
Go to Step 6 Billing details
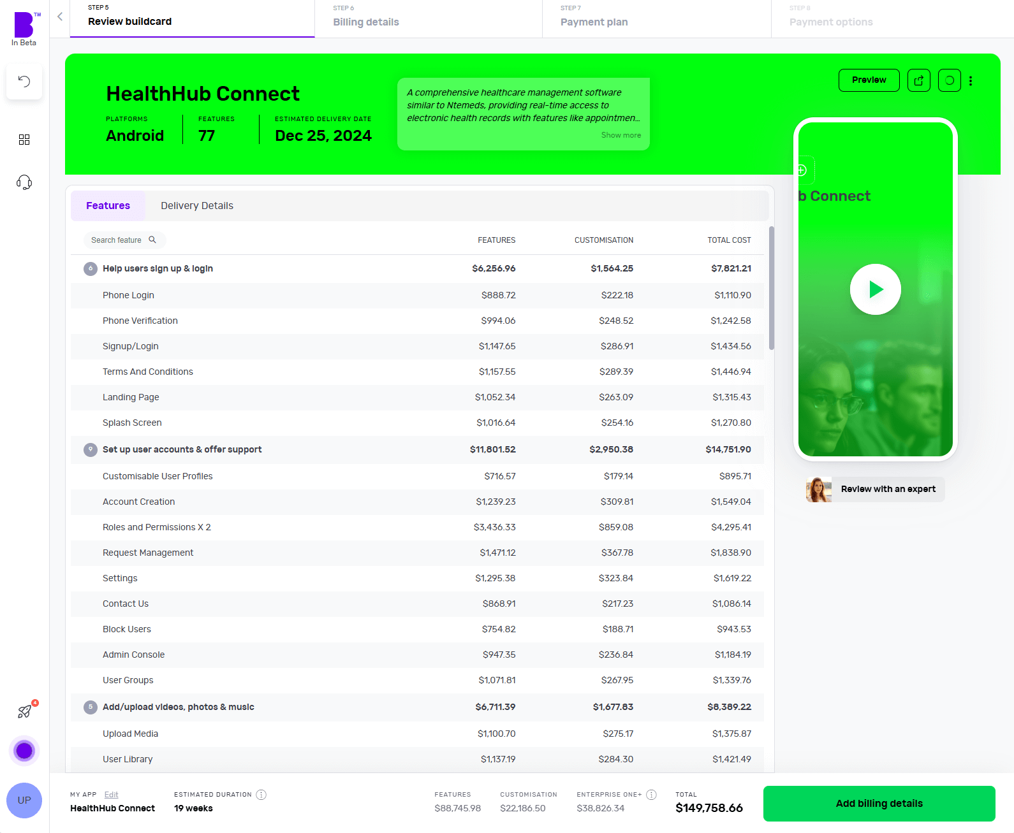(x=428, y=18)
